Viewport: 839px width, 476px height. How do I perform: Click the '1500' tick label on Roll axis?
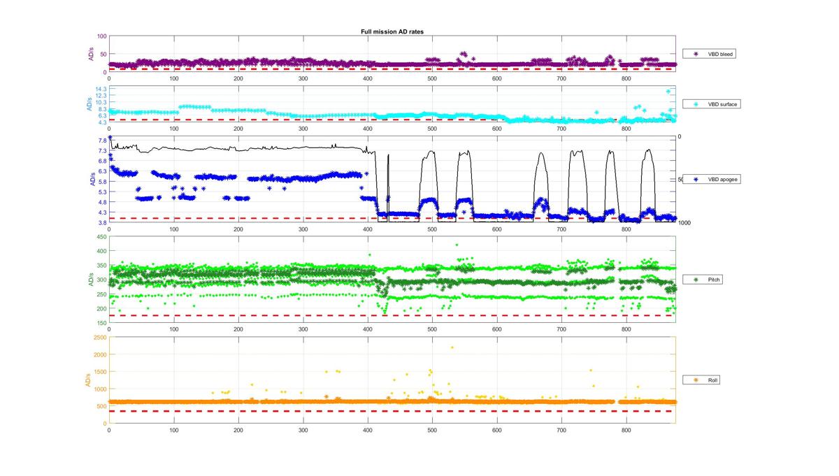click(100, 372)
